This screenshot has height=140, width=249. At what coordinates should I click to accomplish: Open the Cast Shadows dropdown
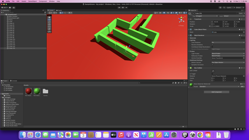pyautogui.click(x=228, y=42)
